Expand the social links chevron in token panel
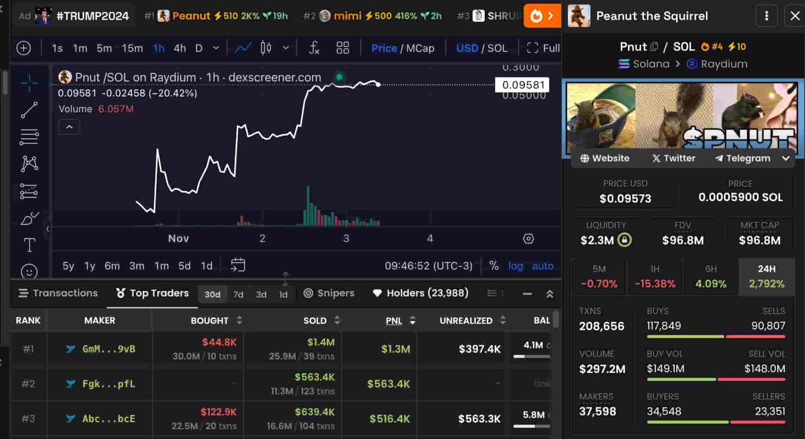Screen dimensions: 805x439 [786, 158]
